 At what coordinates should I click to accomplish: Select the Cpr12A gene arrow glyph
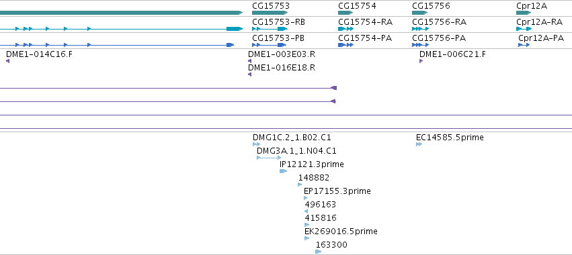[524, 13]
